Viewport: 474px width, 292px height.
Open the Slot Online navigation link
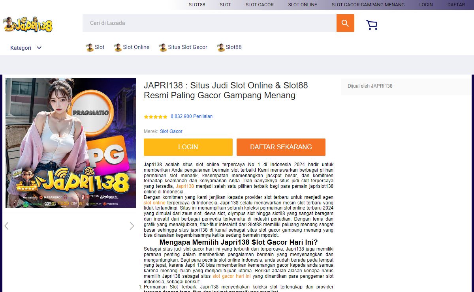pyautogui.click(x=136, y=47)
